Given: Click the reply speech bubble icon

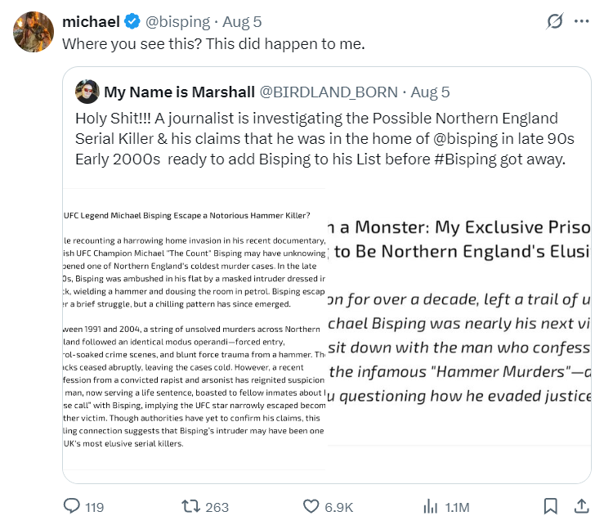Looking at the screenshot, I should 73,506.
